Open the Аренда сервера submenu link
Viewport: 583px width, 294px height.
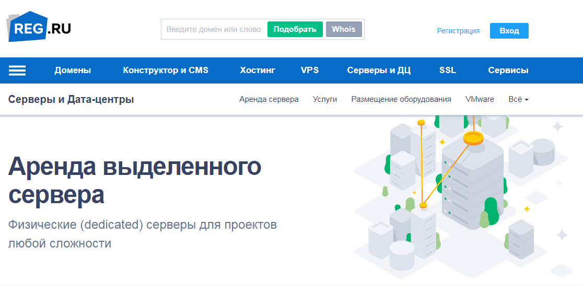[x=269, y=99]
